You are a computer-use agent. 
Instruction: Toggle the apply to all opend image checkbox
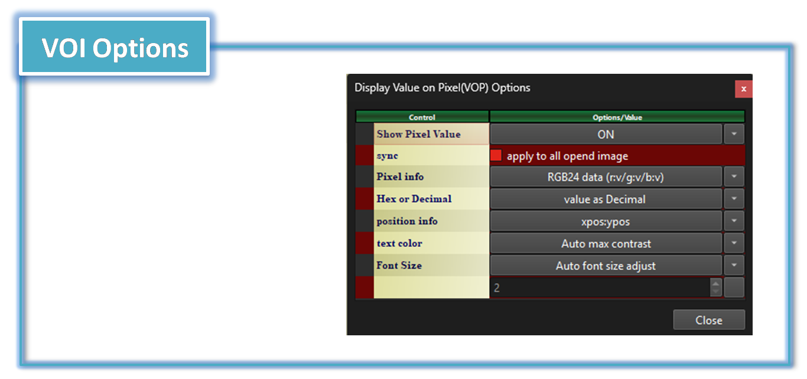tap(496, 156)
